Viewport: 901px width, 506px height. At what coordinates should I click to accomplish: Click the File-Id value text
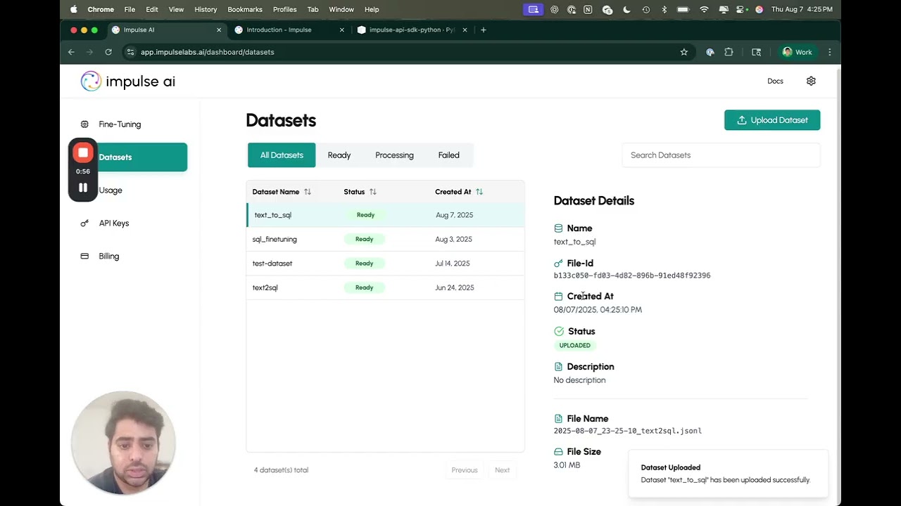click(x=632, y=275)
